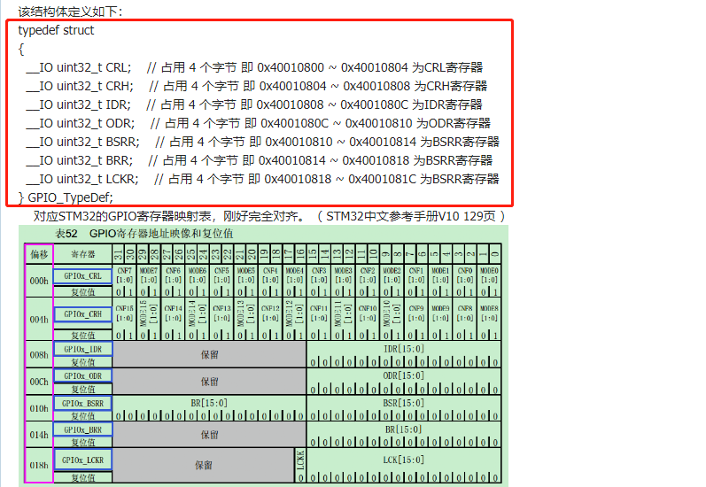The image size is (706, 487).
Task: Select the "typedef struct" line
Action: [x=57, y=30]
